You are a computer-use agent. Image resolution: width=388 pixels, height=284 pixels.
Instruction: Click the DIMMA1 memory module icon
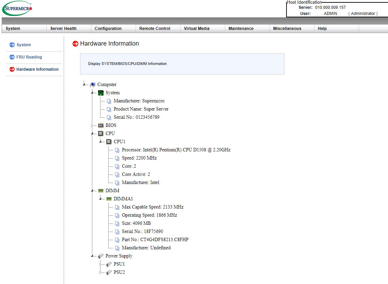(109, 199)
